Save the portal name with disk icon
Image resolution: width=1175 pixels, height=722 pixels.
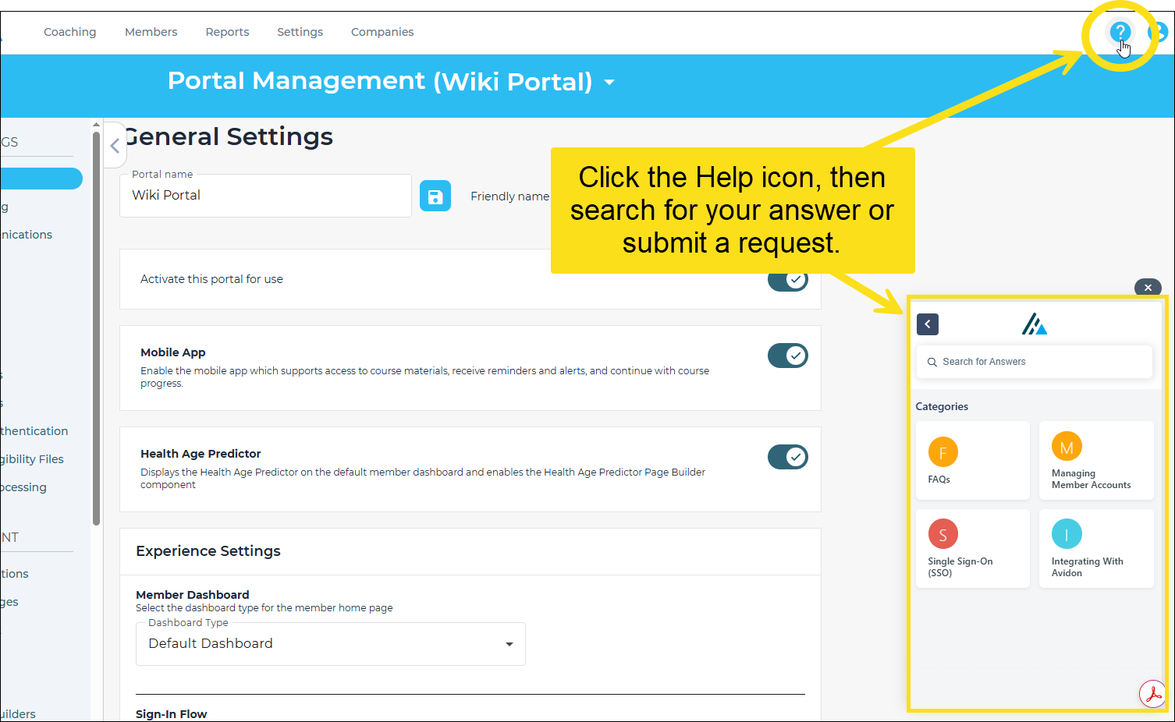(x=435, y=196)
